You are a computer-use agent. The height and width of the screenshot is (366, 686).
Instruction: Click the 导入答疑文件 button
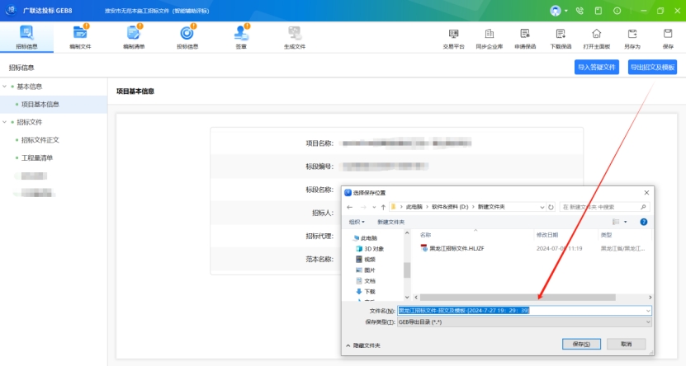[x=596, y=68]
